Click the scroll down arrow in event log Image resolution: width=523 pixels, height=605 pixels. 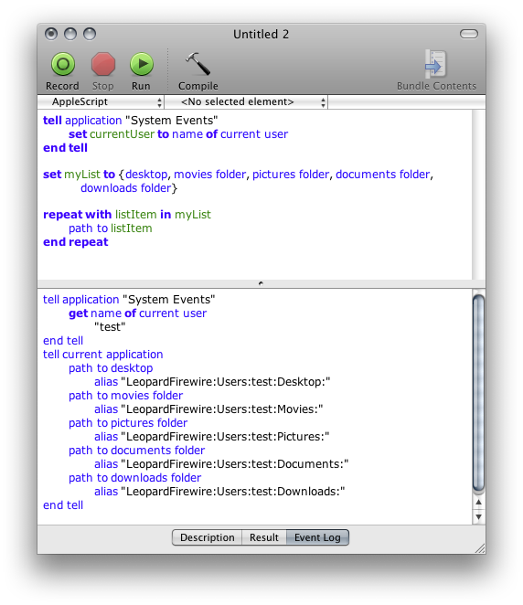(x=478, y=516)
